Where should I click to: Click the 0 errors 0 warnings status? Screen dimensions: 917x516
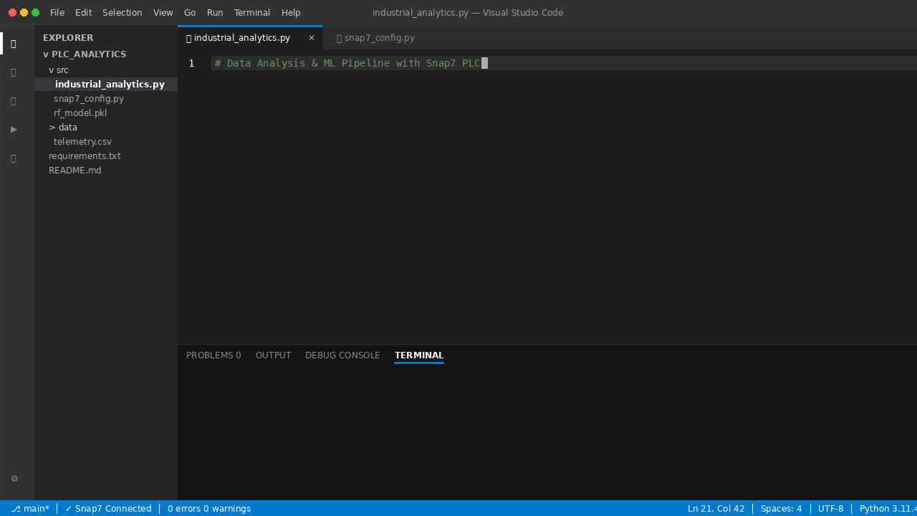tap(209, 509)
